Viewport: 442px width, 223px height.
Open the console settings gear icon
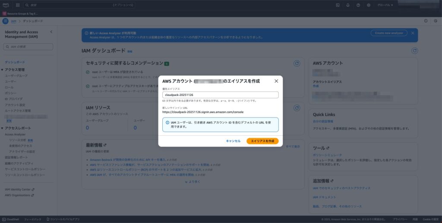(x=368, y=5)
